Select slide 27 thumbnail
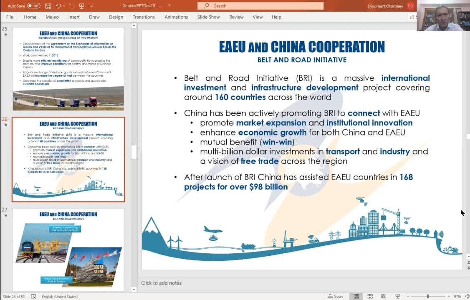This screenshot has height=300, width=470. [x=68, y=249]
